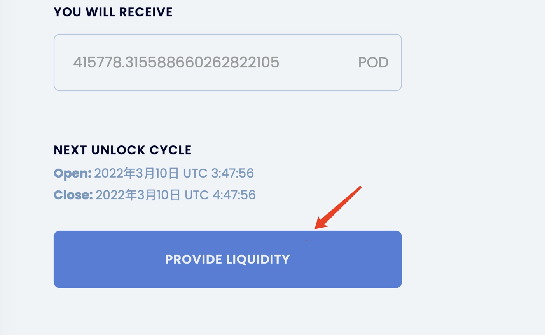Click the 4:47:56 close time

234,195
